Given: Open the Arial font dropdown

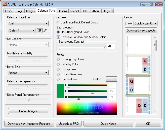Looking at the screenshot, I should [28, 23].
